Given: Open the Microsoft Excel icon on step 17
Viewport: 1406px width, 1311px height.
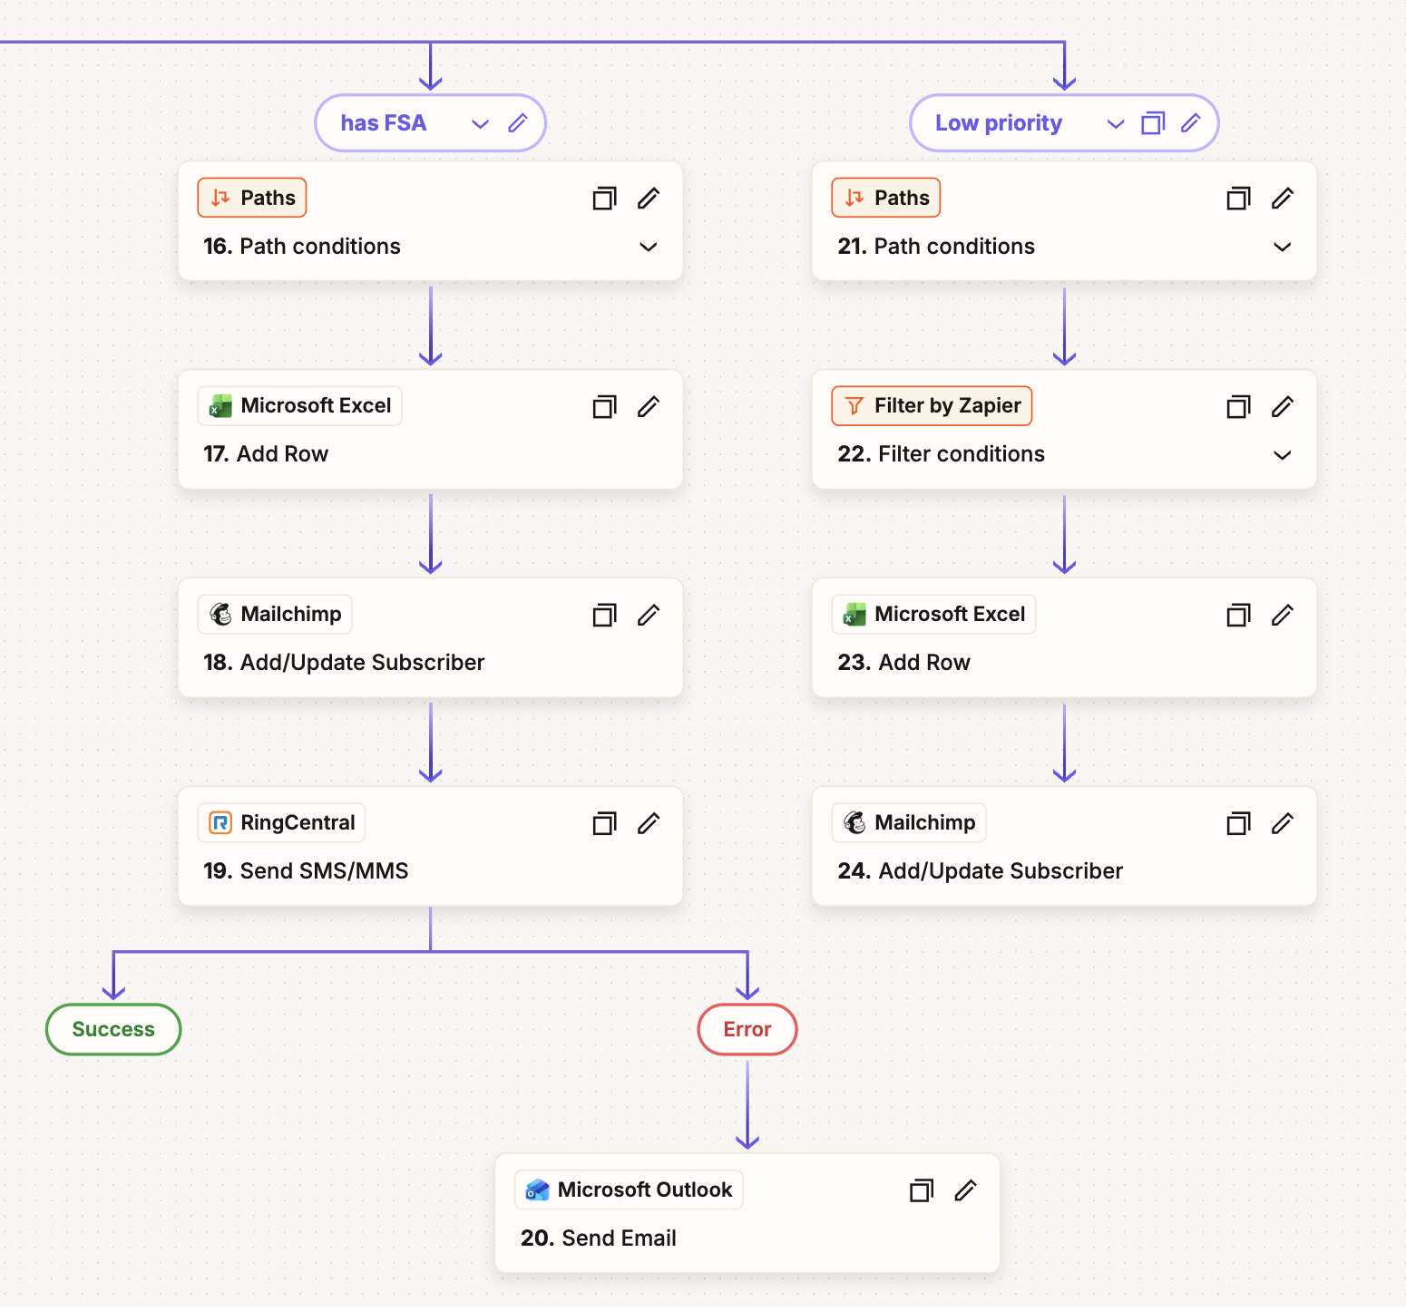Looking at the screenshot, I should tap(219, 405).
